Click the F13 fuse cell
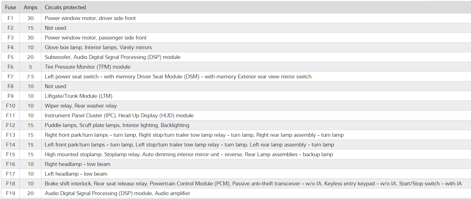The width and height of the screenshot is (471, 199). (x=11, y=135)
